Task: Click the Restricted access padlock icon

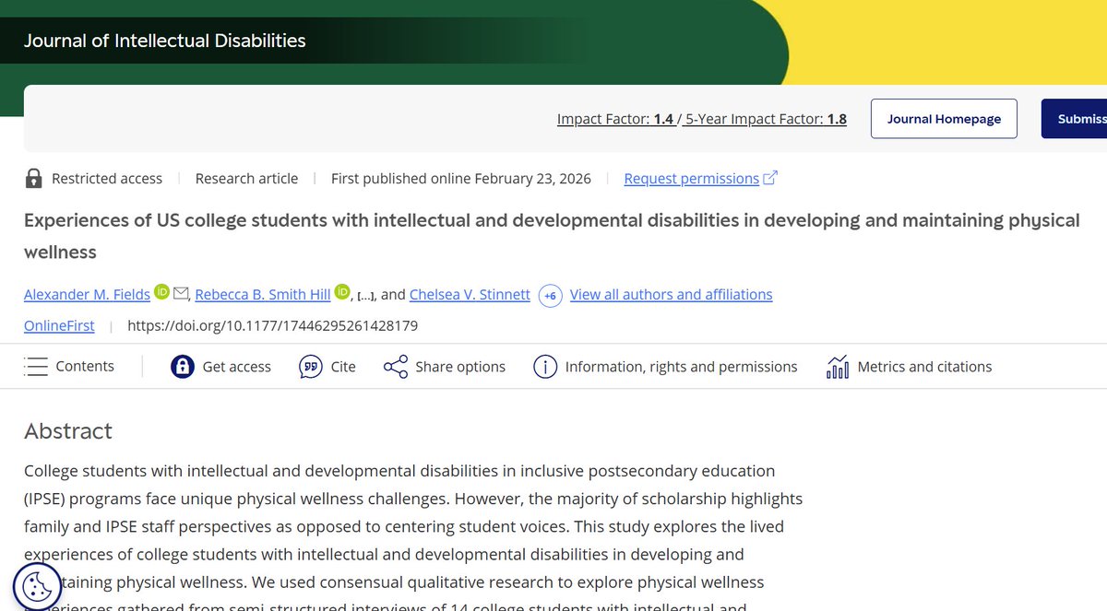Action: click(34, 179)
